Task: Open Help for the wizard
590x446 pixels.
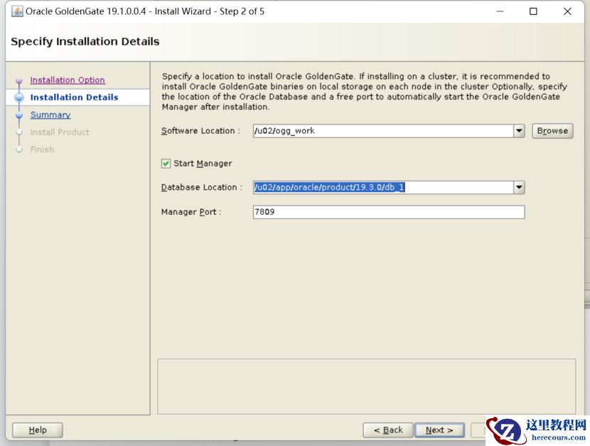Action: (x=38, y=430)
